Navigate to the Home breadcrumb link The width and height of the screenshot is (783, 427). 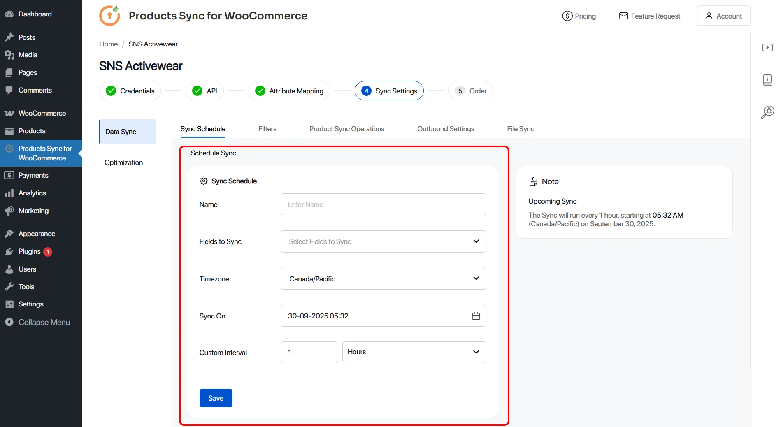pyautogui.click(x=108, y=44)
